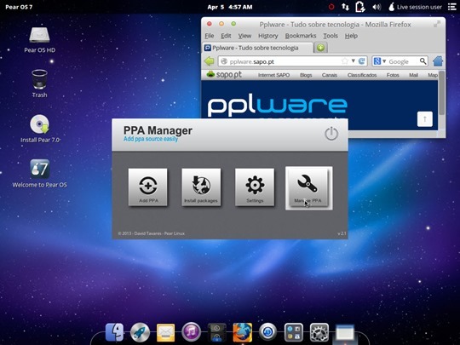Open the Fotos link
Viewport: 460px width, 345px height.
pos(393,75)
